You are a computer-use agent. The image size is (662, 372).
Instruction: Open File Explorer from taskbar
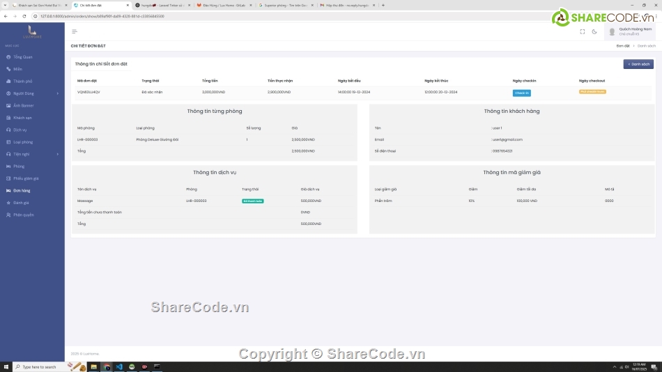(x=94, y=367)
